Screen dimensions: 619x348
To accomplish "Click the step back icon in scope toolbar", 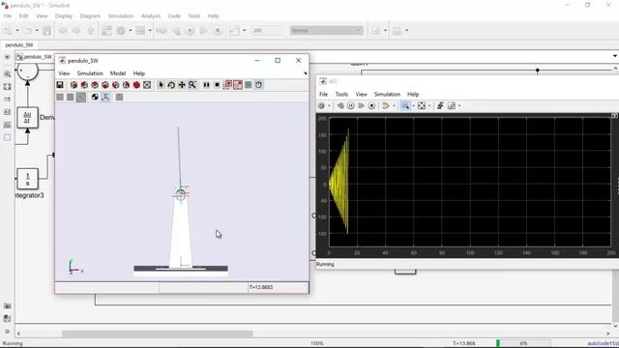I will pos(340,105).
